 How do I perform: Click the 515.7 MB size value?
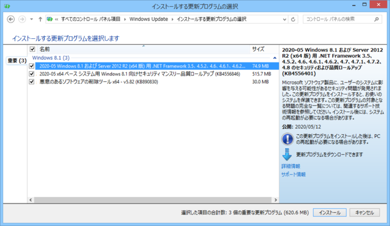point(261,74)
